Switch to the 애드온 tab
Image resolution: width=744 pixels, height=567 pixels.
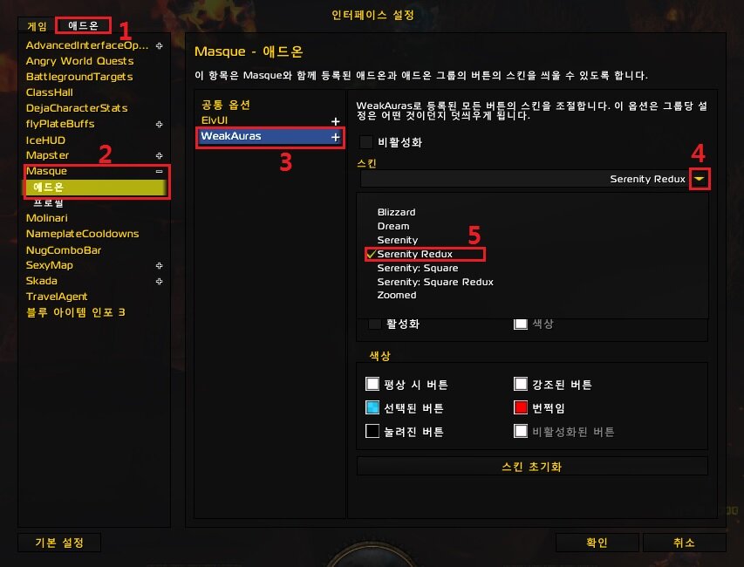[x=83, y=25]
